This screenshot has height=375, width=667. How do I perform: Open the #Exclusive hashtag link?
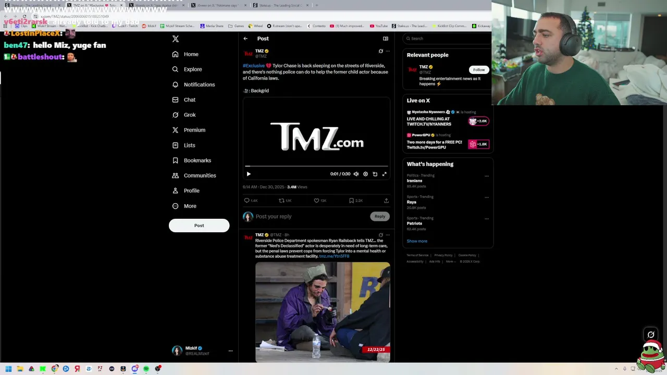coord(254,66)
